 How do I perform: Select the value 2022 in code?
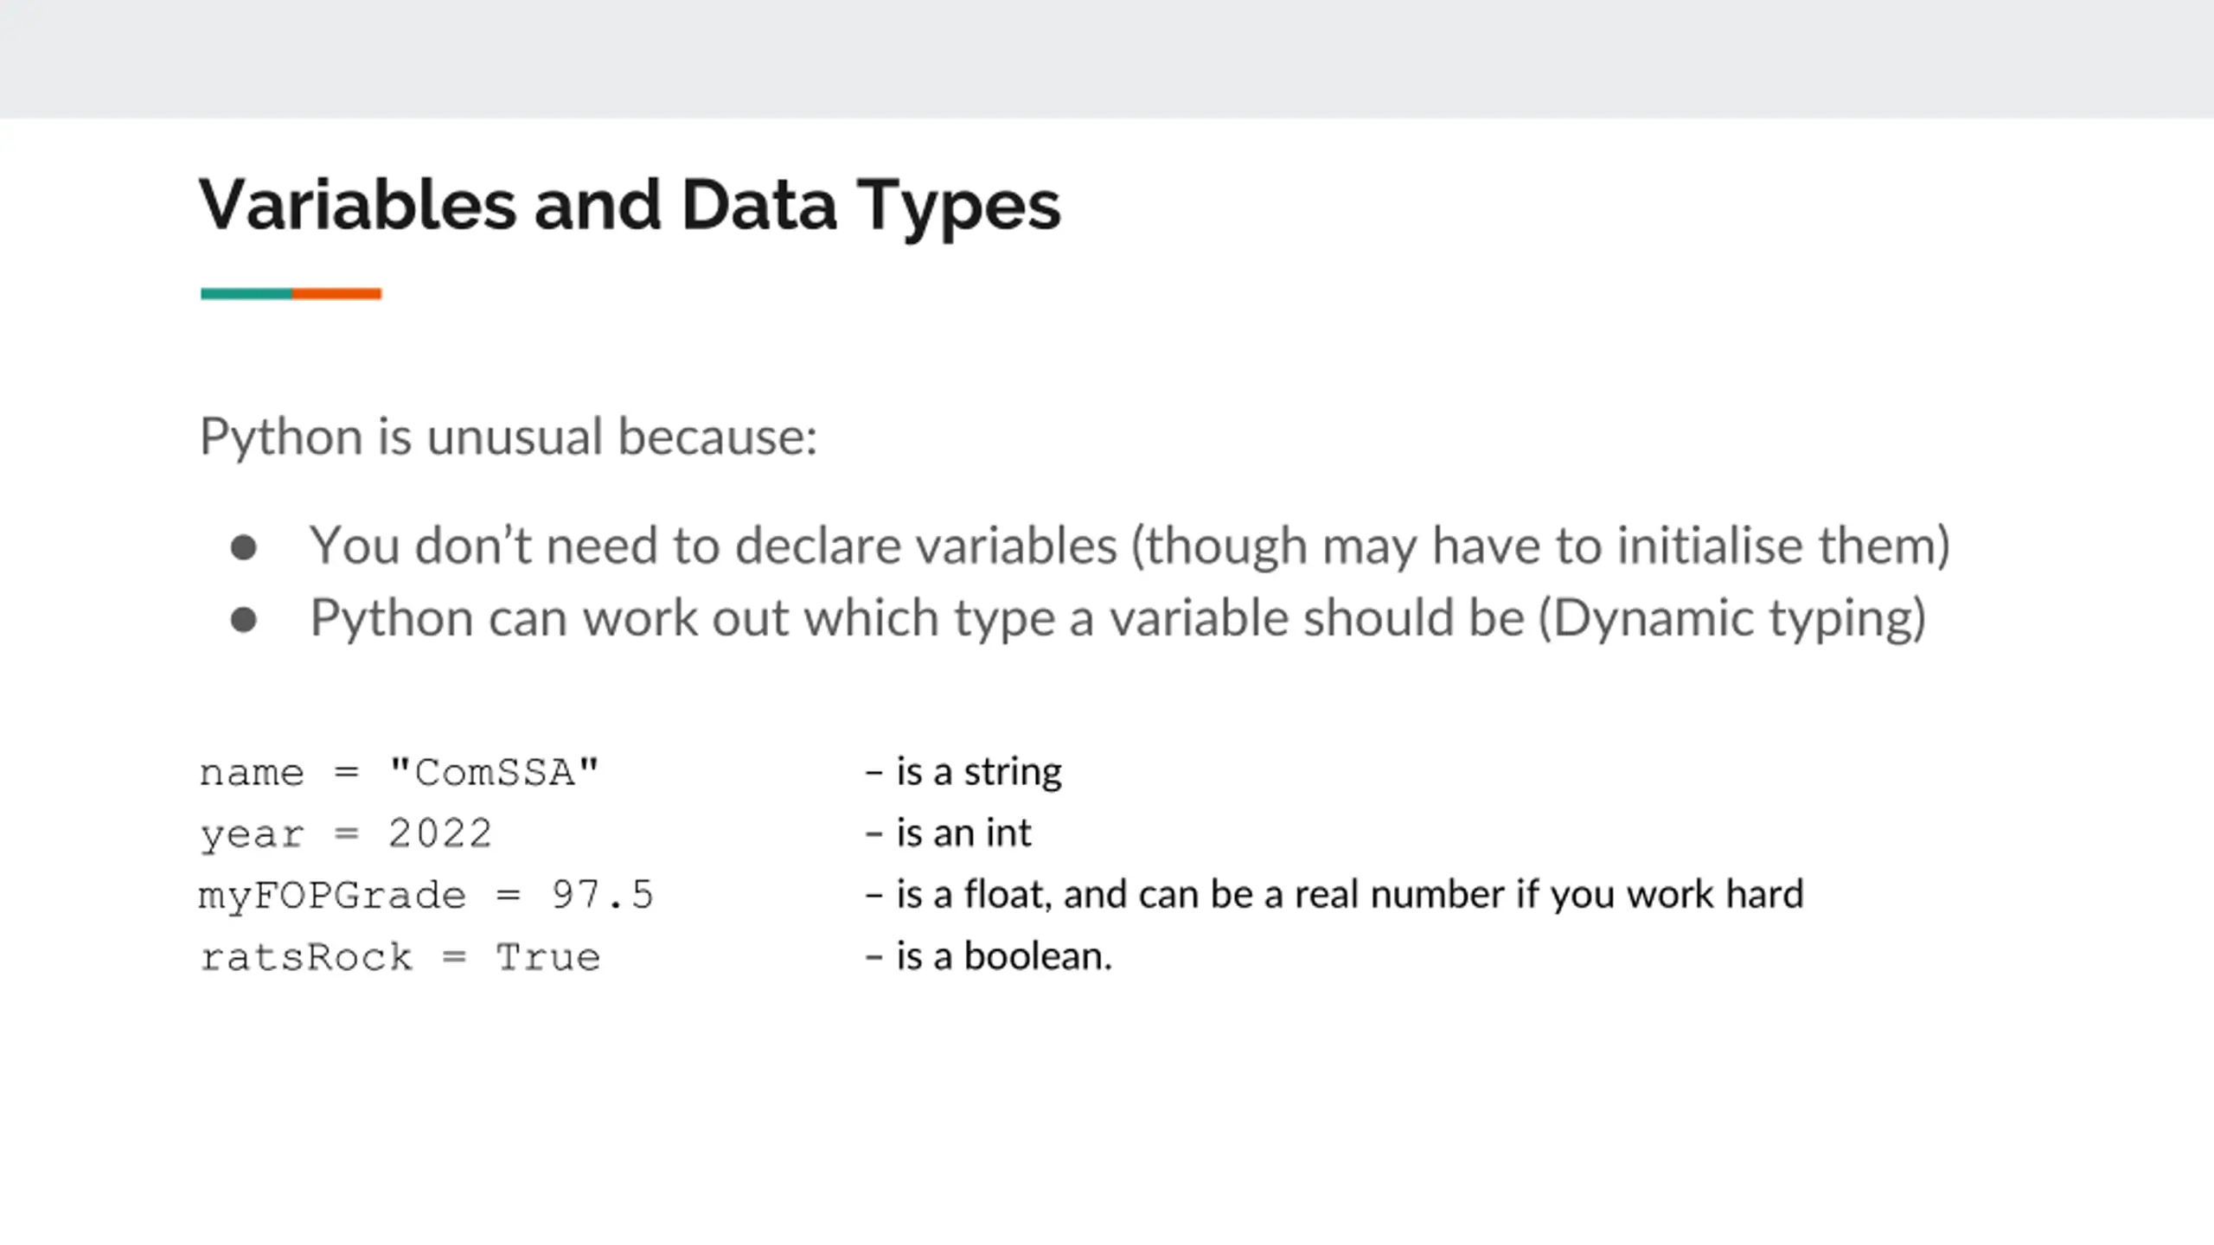[440, 833]
